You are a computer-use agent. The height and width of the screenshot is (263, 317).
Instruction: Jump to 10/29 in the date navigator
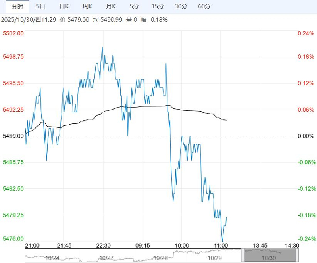(x=214, y=258)
